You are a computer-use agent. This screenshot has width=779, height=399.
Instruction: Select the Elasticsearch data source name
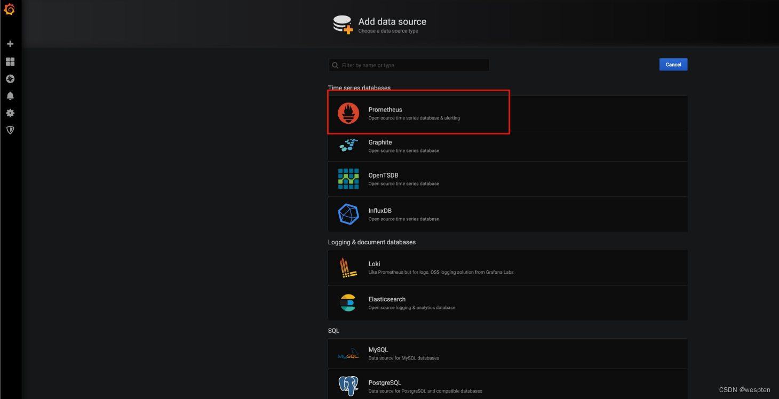[x=387, y=299]
